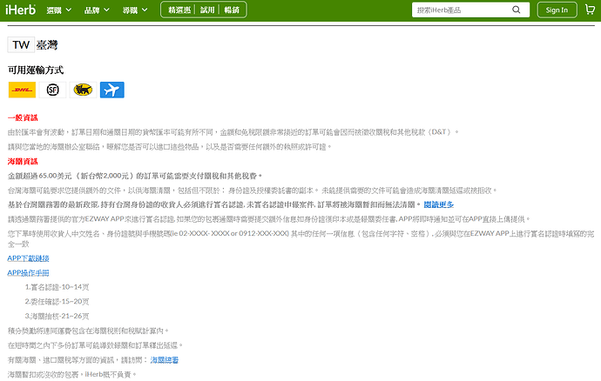Screen dimensions: 601x381
Task: Select the blue airplane airmail icon
Action: pyautogui.click(x=112, y=90)
